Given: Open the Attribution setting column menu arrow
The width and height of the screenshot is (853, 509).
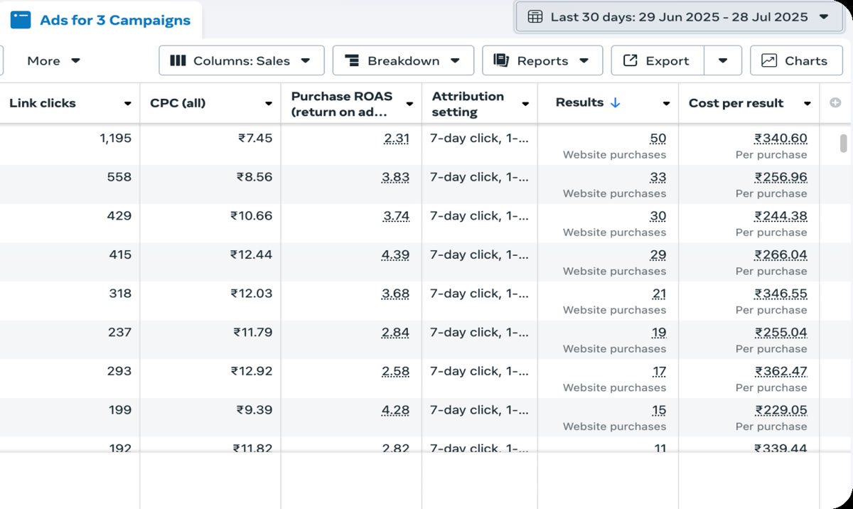Looking at the screenshot, I should (x=525, y=104).
